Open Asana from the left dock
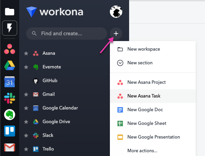Image resolution: width=205 pixels, height=156 pixels. (x=10, y=49)
